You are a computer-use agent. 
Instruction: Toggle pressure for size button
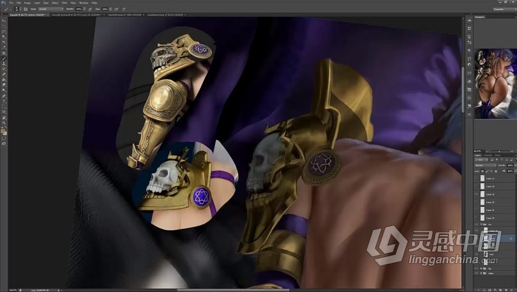(x=124, y=9)
